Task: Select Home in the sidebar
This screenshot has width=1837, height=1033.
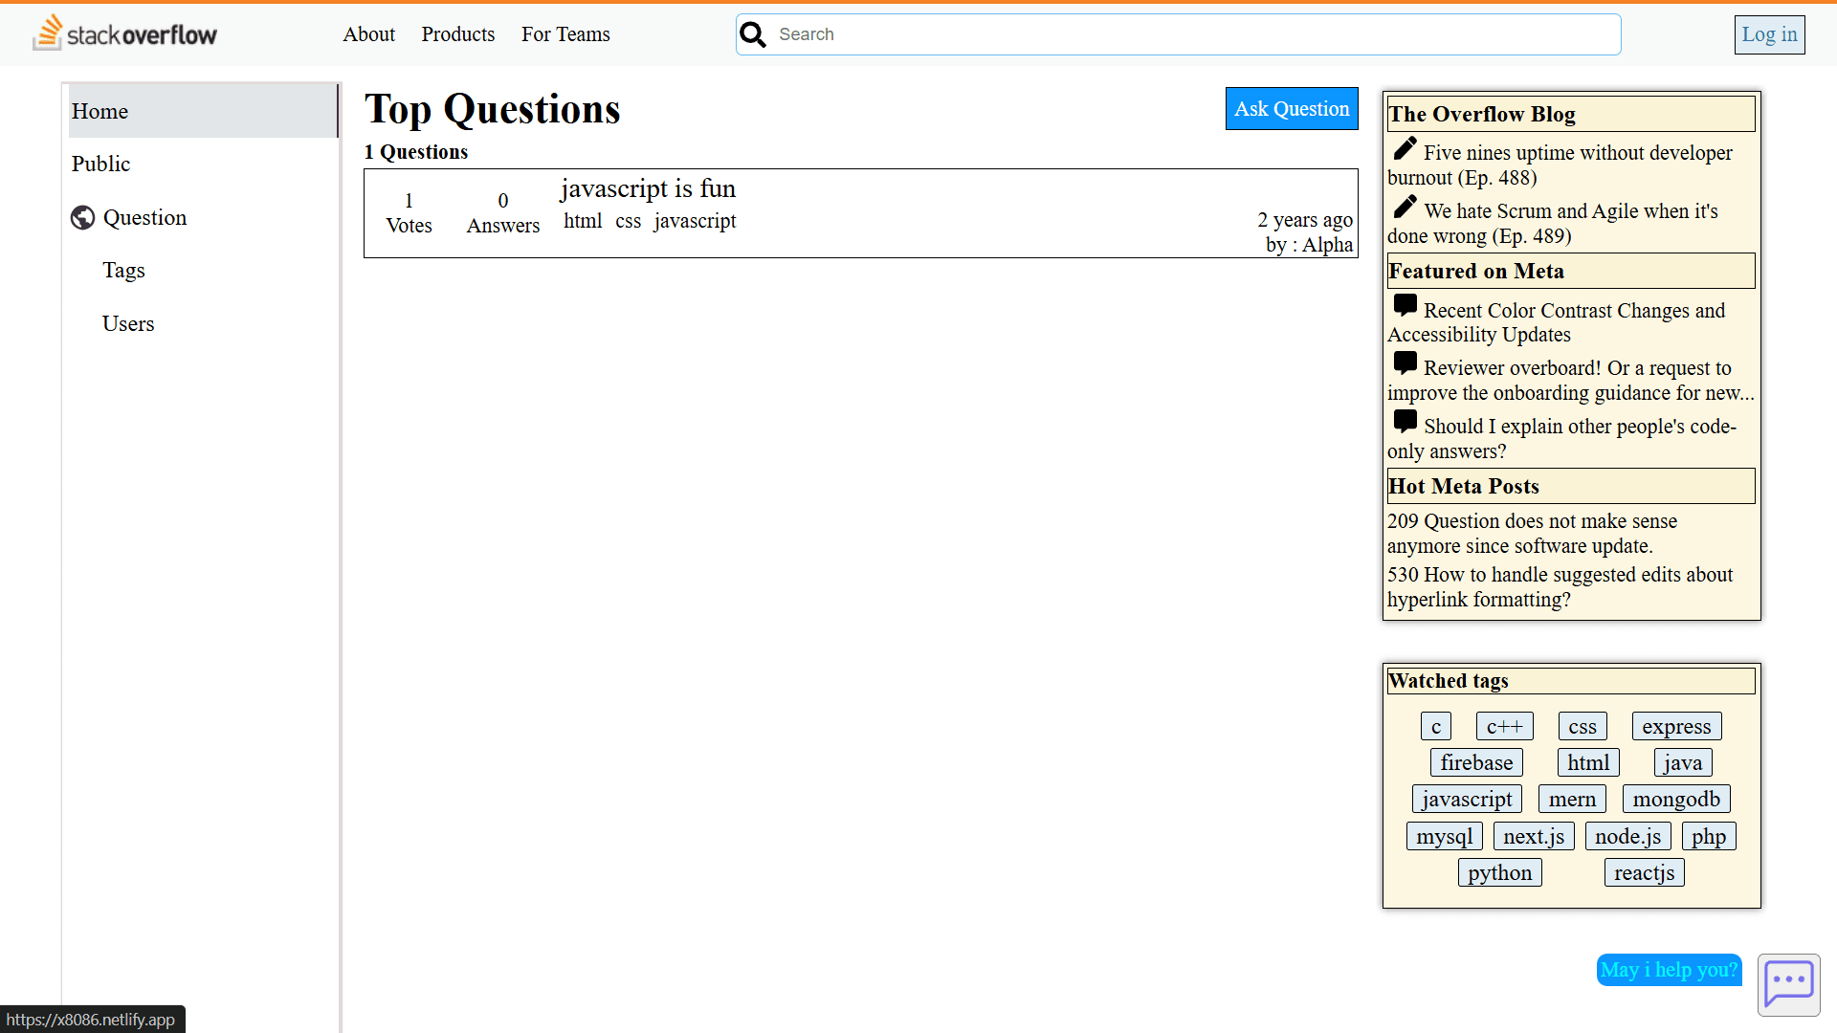Action: point(100,111)
